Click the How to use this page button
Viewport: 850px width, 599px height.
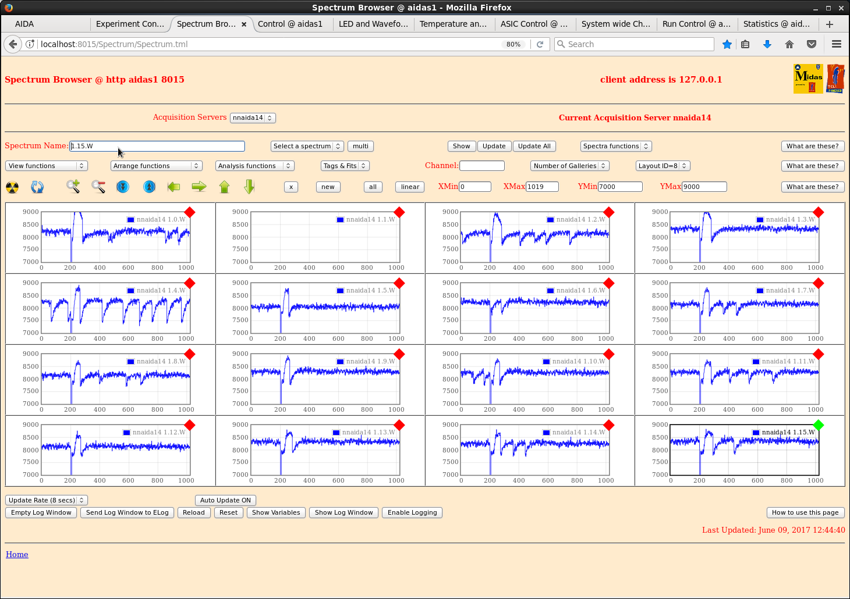806,512
